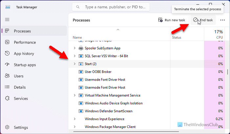Open the three-dot more options menu
The image size is (230, 134).
click(222, 20)
